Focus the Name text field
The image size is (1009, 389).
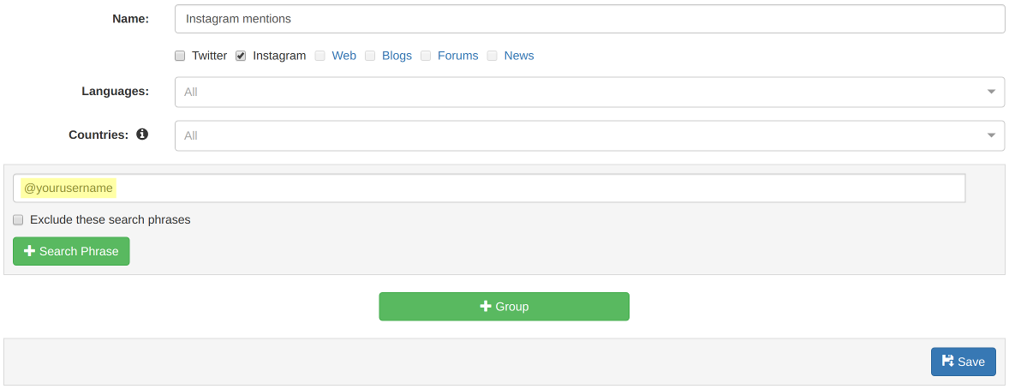589,19
